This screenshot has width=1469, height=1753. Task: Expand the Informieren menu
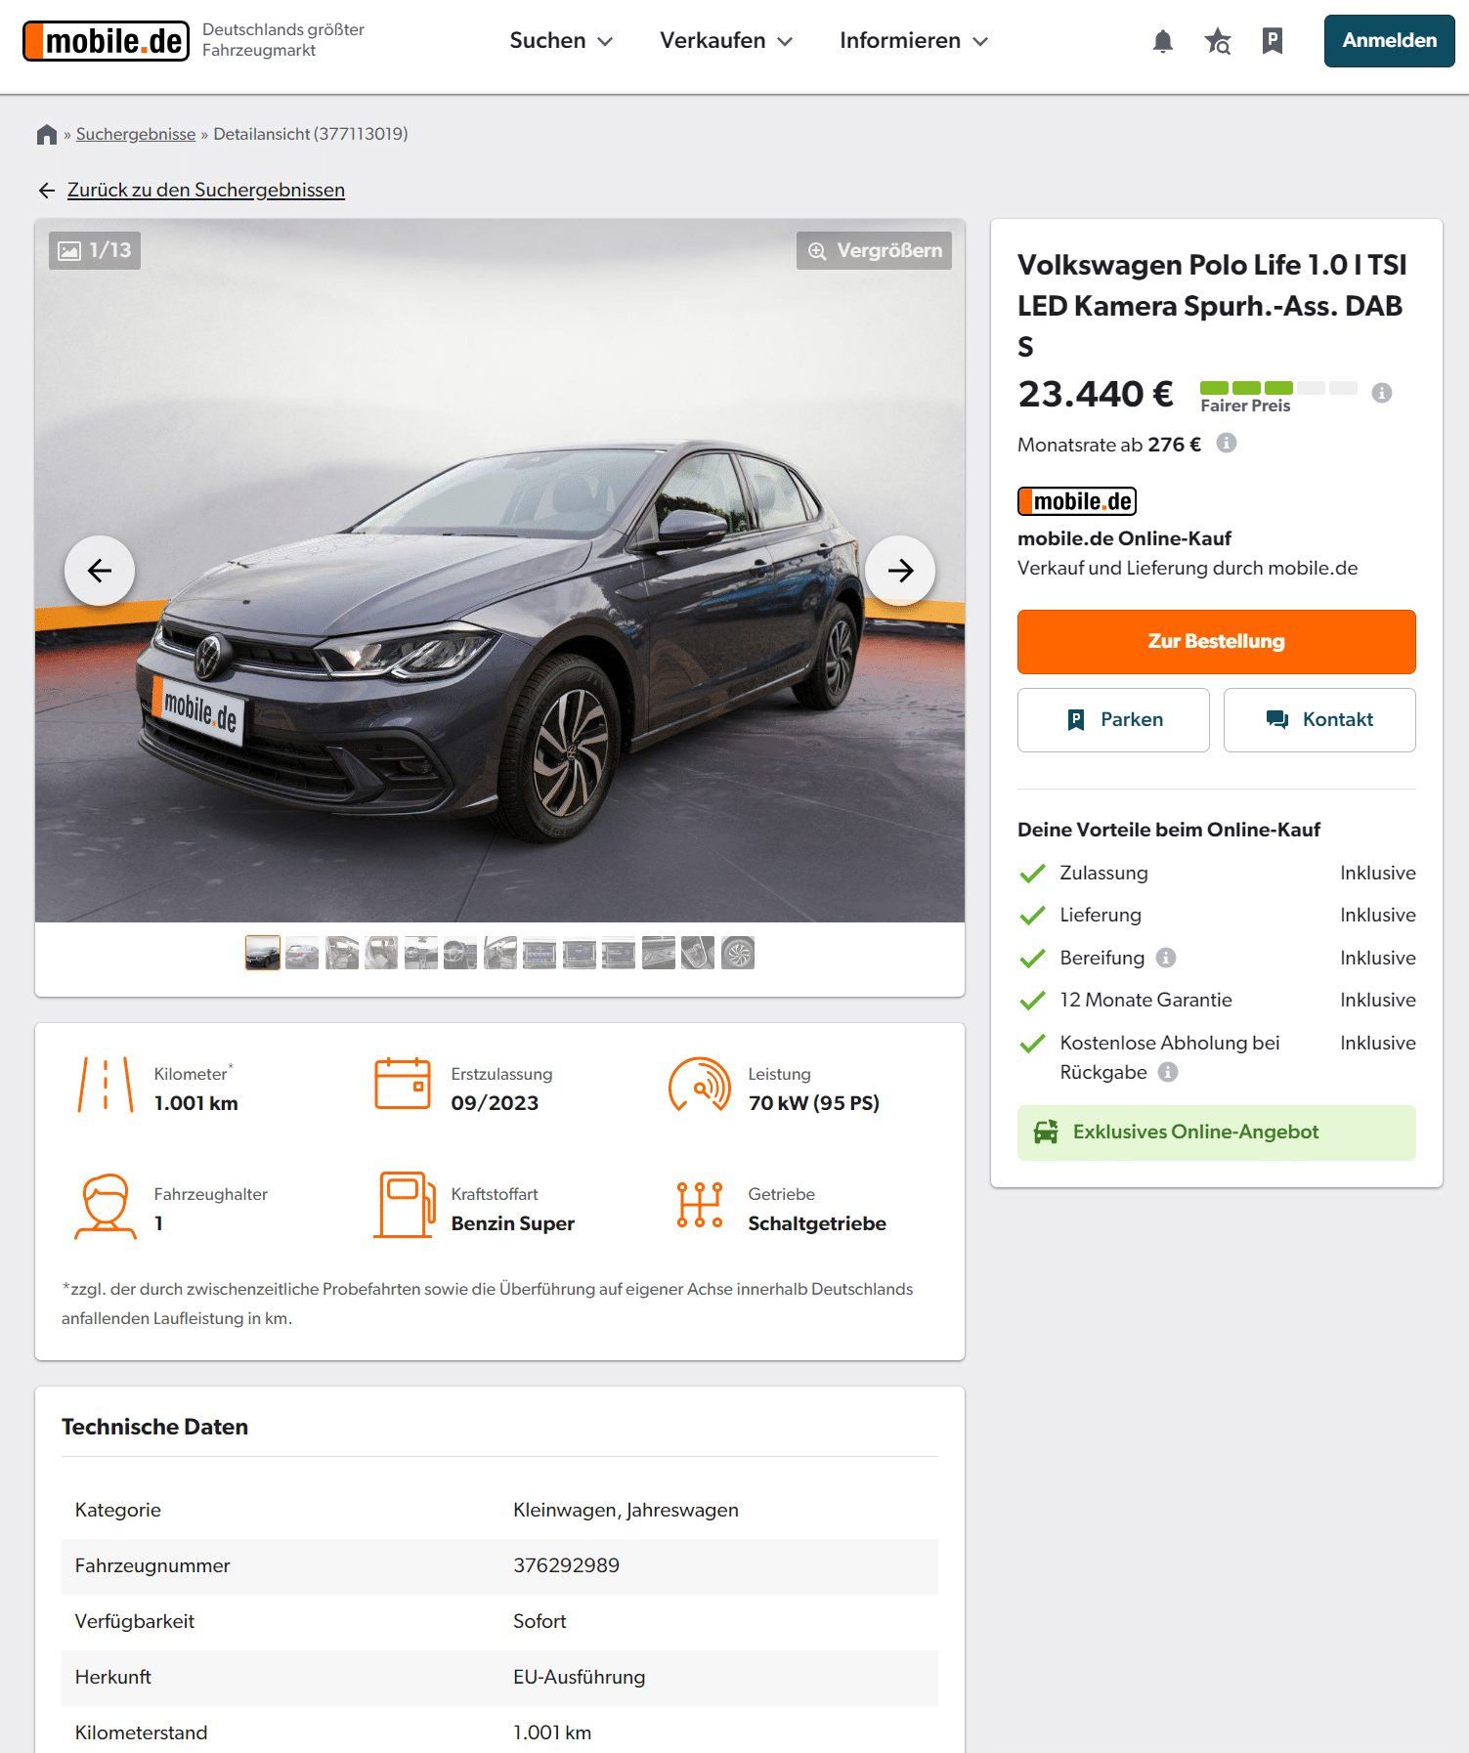pos(914,41)
